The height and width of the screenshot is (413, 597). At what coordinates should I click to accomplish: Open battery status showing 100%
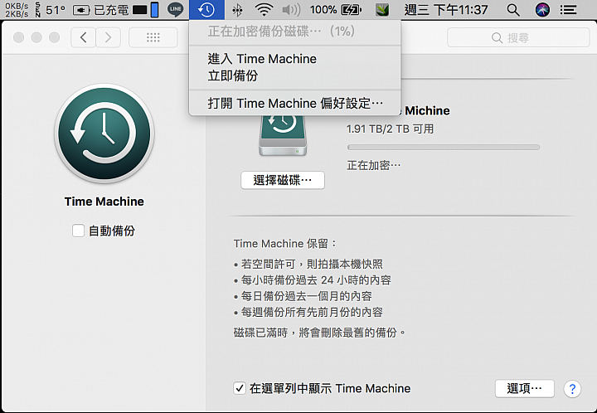[336, 9]
